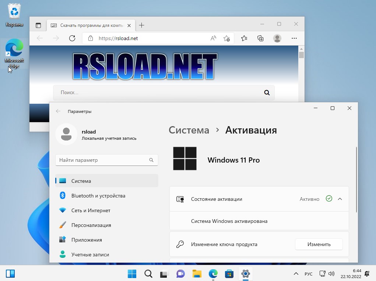Open the Recycle Bin desktop icon
This screenshot has height=281, width=376.
[14, 15]
